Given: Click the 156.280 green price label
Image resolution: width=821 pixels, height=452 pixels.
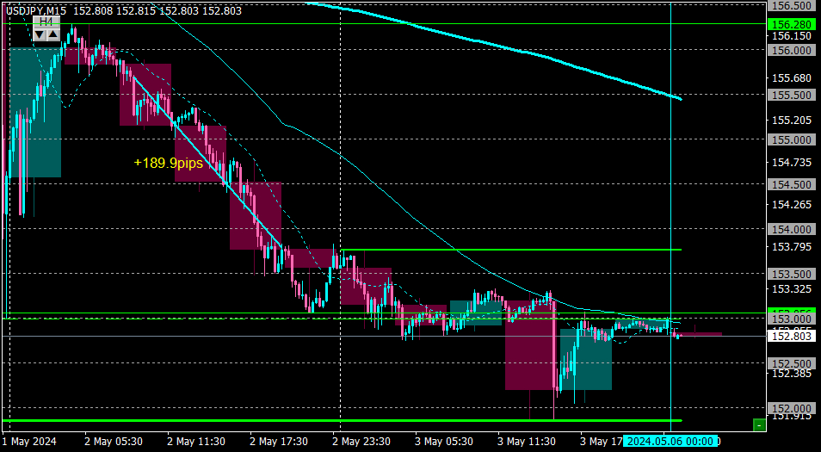Looking at the screenshot, I should [792, 24].
